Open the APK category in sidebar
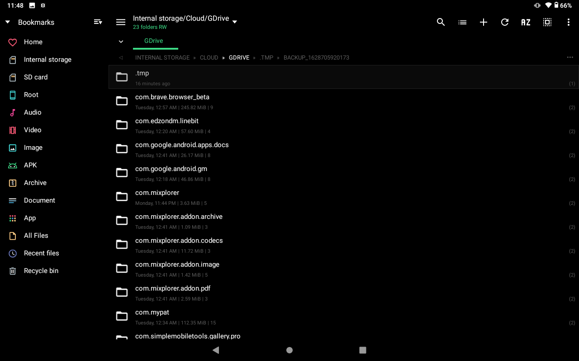The width and height of the screenshot is (579, 361). coord(30,165)
